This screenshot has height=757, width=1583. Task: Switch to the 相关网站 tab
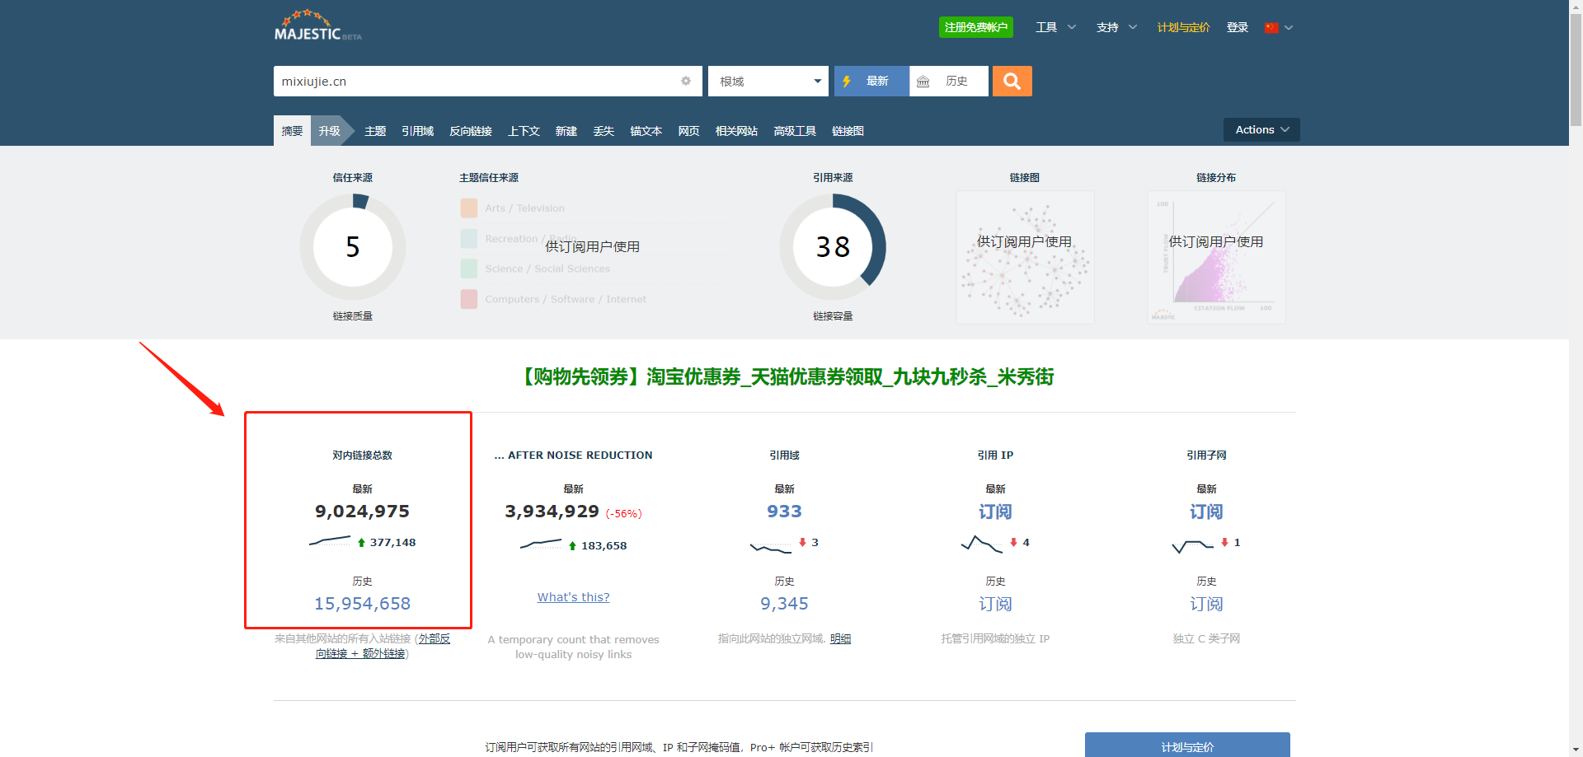(736, 131)
